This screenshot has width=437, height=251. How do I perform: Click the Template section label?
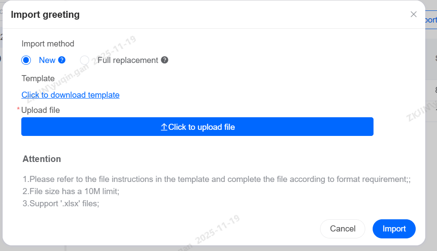click(38, 79)
